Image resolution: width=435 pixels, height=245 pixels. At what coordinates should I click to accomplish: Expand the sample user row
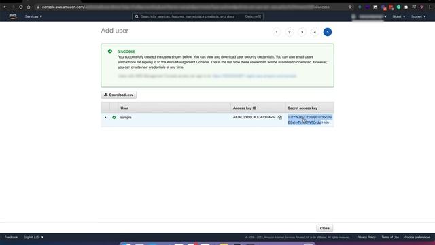[x=105, y=118]
